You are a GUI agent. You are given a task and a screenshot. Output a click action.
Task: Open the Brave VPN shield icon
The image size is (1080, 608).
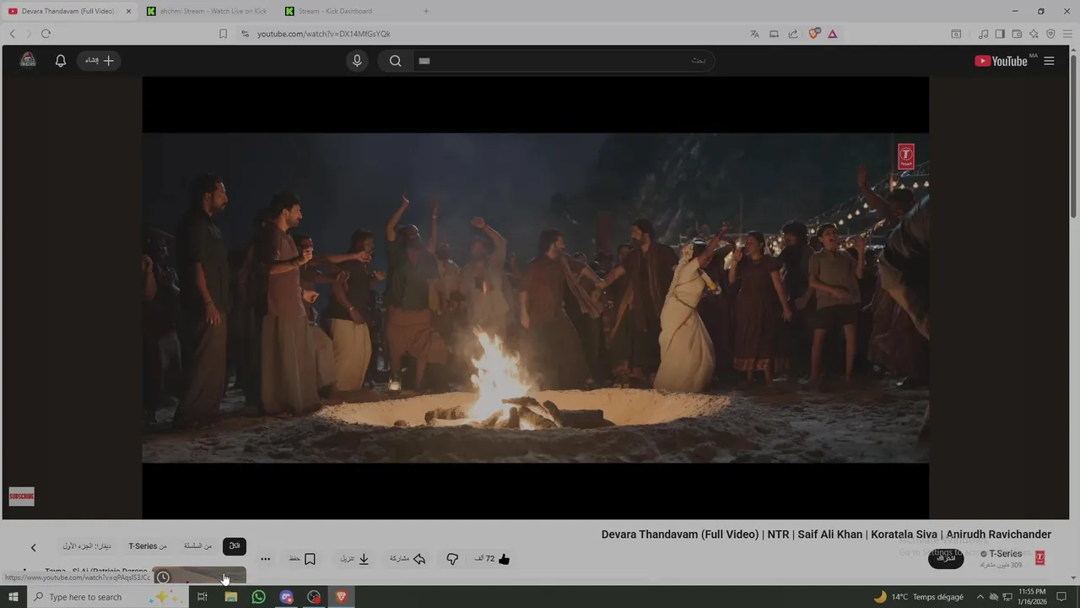(x=1050, y=34)
